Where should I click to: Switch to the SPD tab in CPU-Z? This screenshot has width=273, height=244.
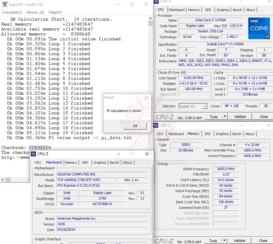208,10
